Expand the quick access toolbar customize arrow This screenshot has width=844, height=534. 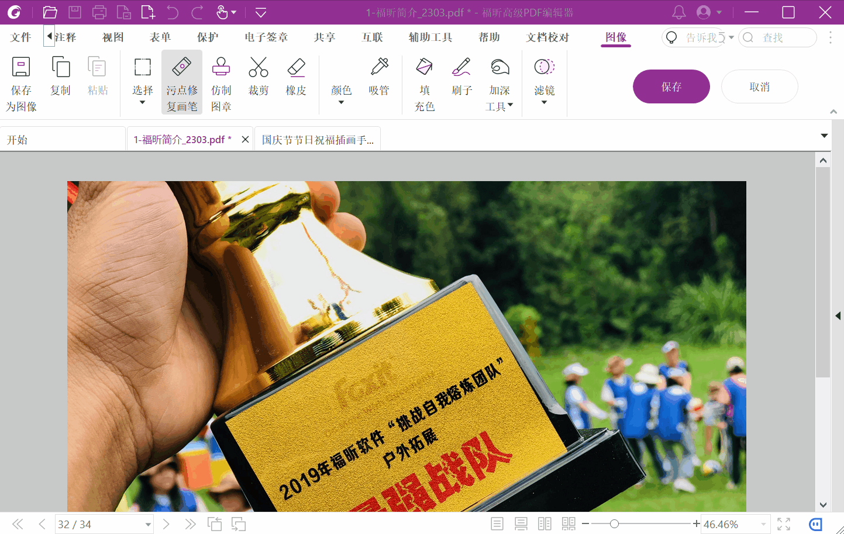261,12
